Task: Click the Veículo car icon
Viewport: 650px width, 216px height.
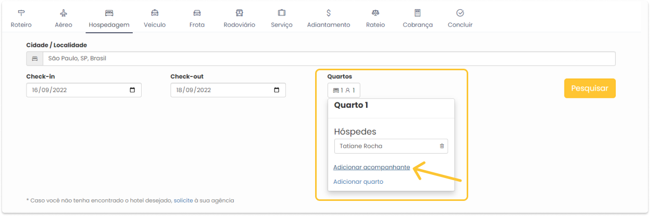Action: click(155, 13)
